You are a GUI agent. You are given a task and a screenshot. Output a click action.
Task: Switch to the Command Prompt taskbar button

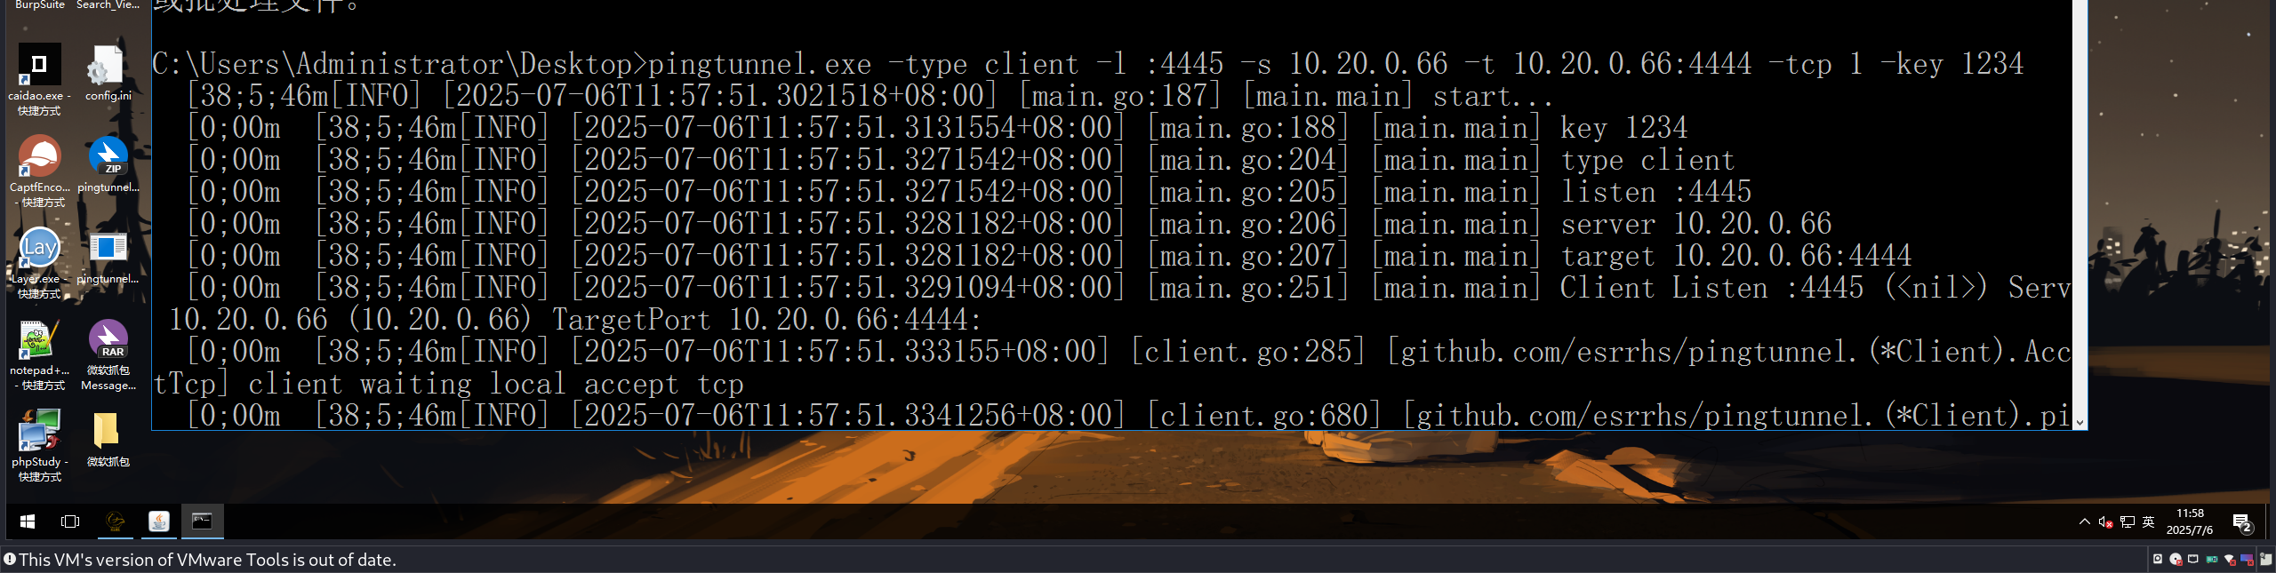click(203, 521)
